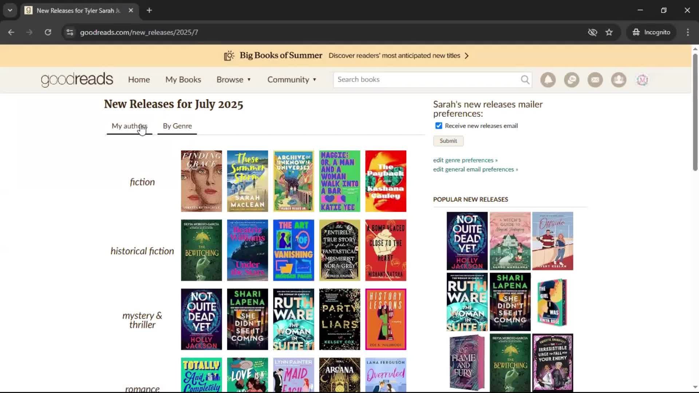Toggle Receive new releases email checkbox

pyautogui.click(x=439, y=126)
